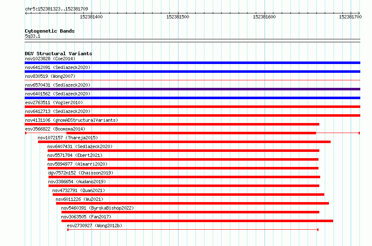The width and height of the screenshot is (372, 246).
Task: Click the red bar of nsv3063505
Action: (197, 221)
